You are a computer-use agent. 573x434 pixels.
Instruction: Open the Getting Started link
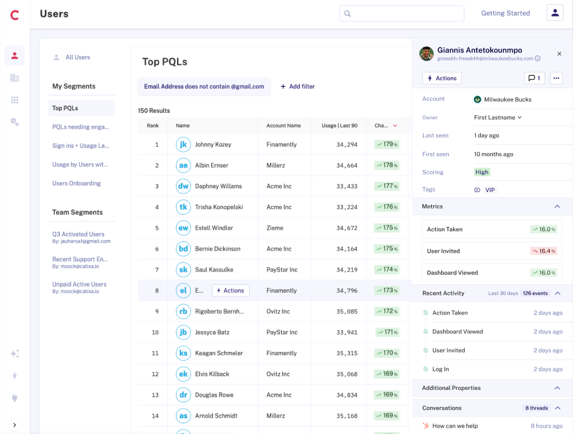(506, 13)
